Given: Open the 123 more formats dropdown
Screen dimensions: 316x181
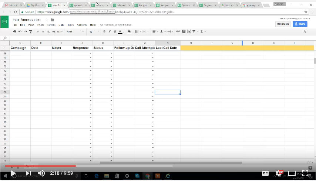Looking at the screenshot, I should pyautogui.click(x=60, y=31).
